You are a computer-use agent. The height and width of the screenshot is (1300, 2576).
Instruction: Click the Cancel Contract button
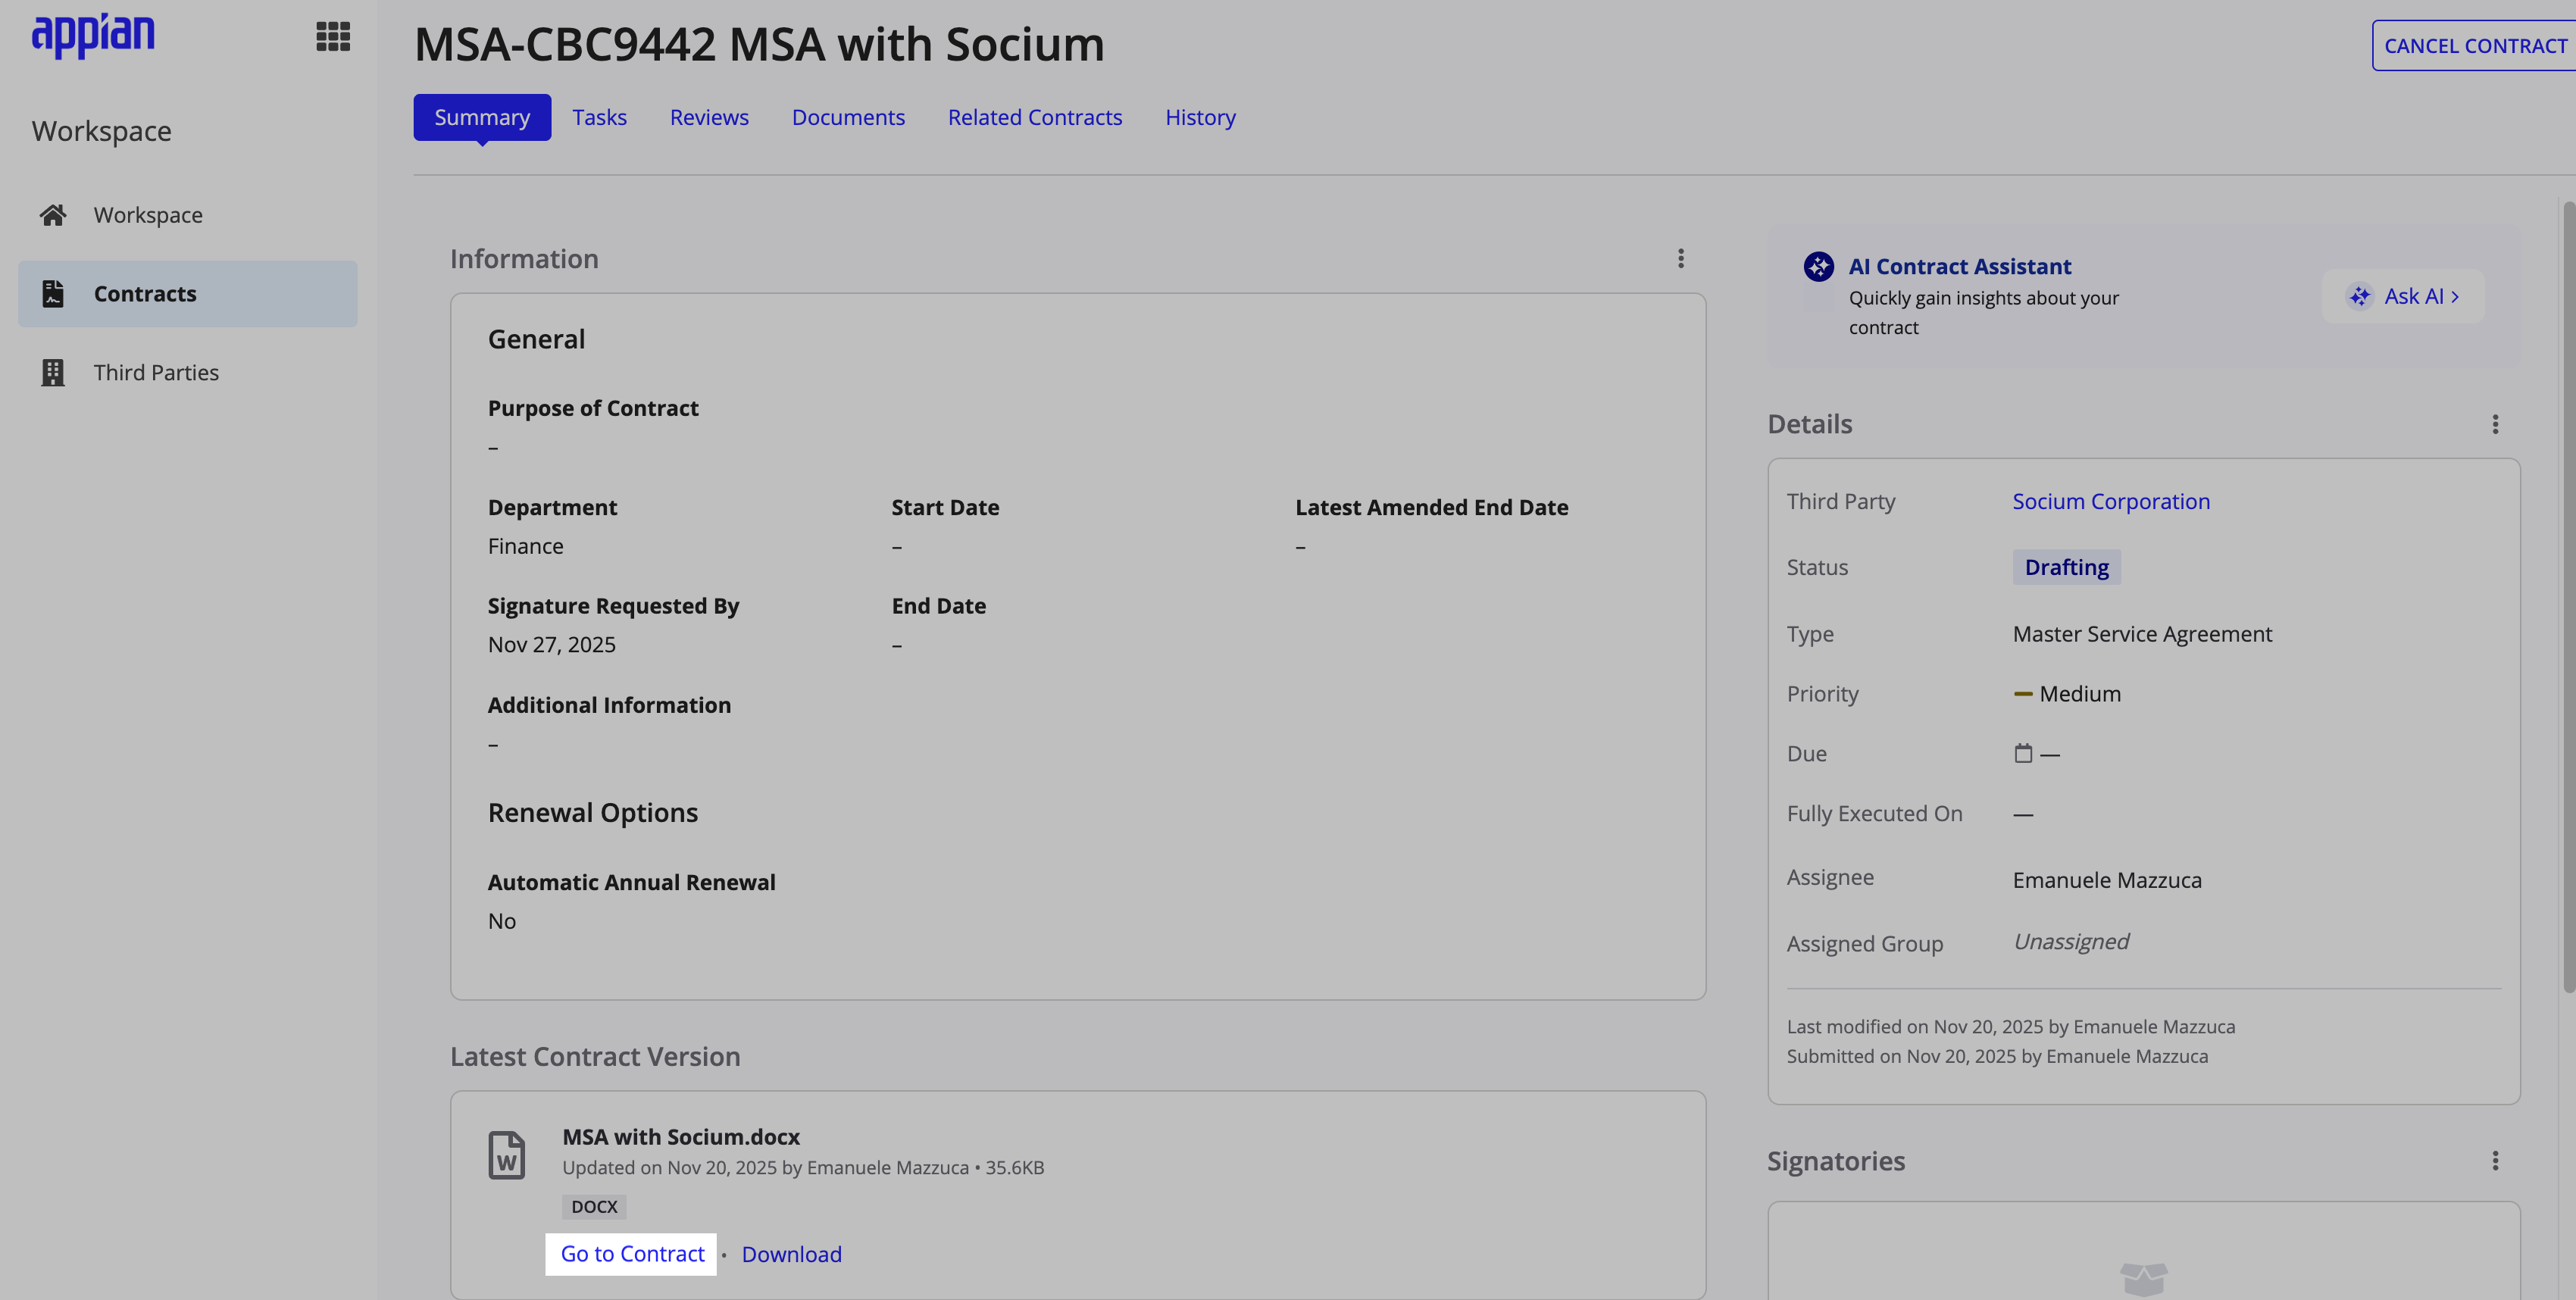(x=2474, y=46)
